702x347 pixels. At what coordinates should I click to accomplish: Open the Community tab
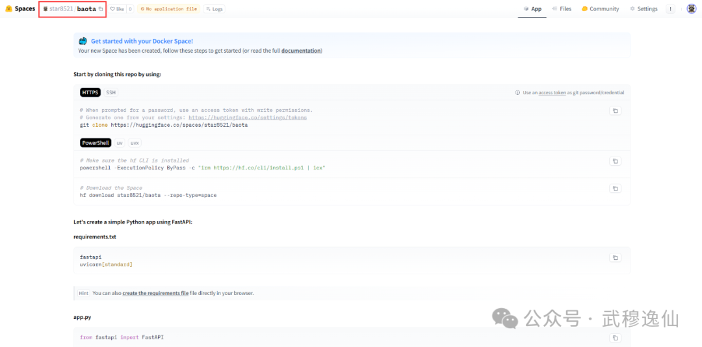[600, 9]
